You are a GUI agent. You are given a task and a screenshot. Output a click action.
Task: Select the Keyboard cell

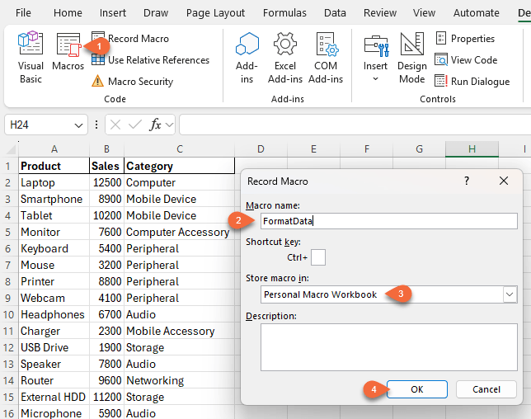[54, 248]
